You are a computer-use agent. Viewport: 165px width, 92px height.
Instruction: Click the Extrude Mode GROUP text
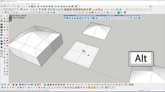coord(18,16)
